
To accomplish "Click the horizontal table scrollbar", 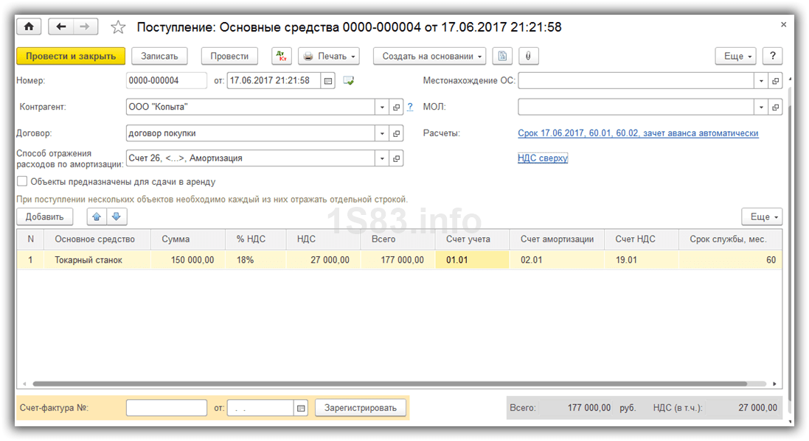I will click(389, 384).
